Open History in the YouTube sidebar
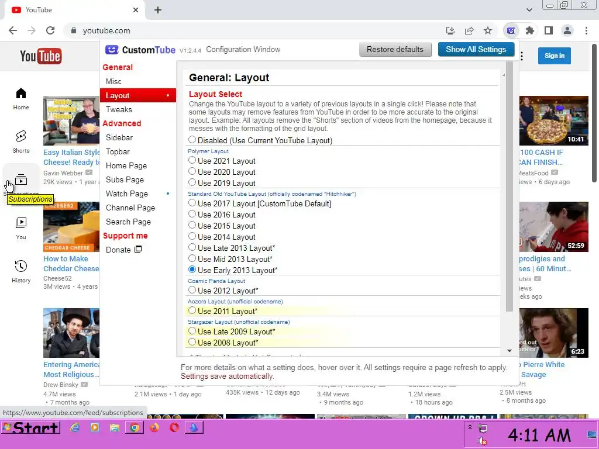This screenshot has width=599, height=449. [x=21, y=271]
